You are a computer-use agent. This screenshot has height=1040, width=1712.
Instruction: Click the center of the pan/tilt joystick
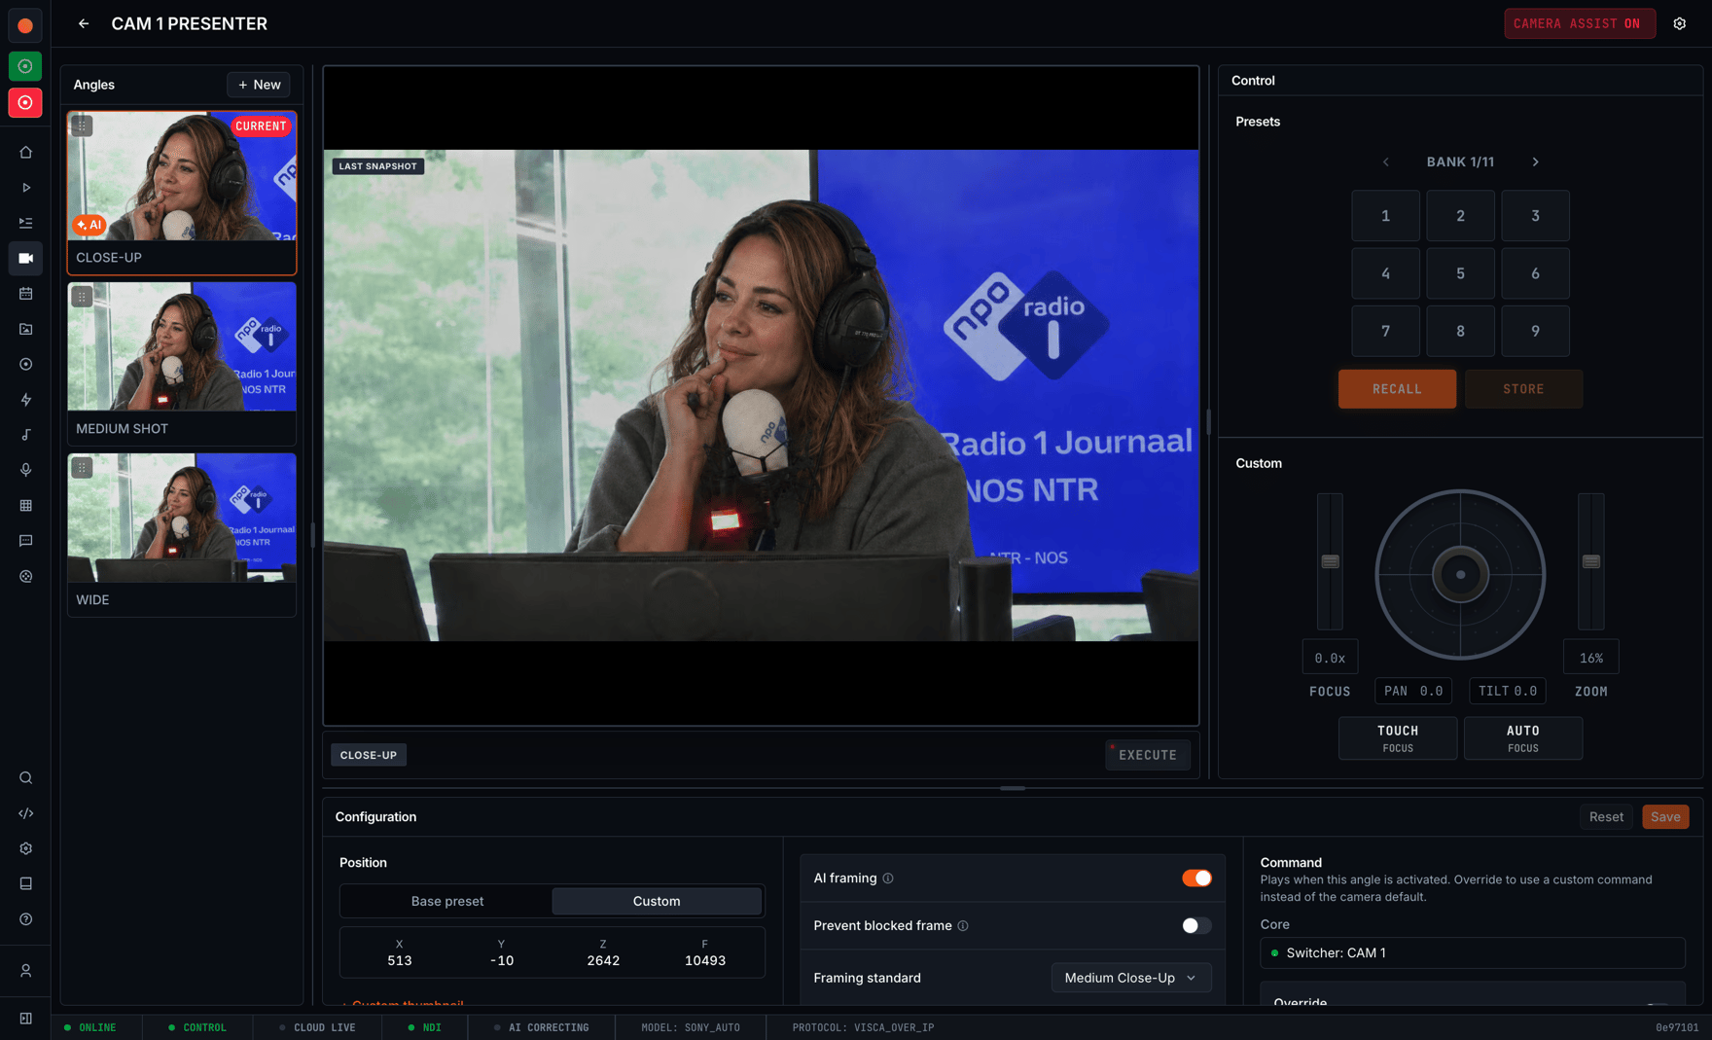pos(1460,575)
